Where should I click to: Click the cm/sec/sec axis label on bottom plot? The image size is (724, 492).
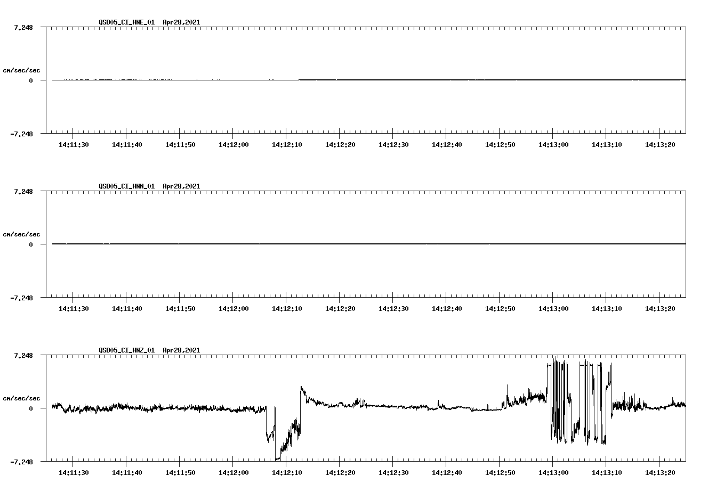pos(21,397)
